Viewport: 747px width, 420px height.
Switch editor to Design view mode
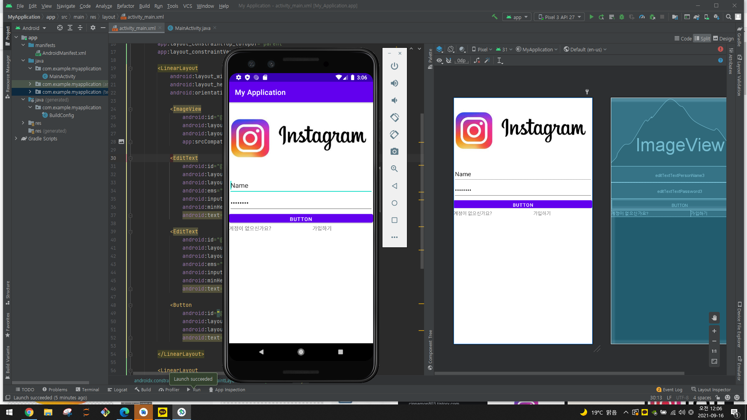tap(723, 38)
